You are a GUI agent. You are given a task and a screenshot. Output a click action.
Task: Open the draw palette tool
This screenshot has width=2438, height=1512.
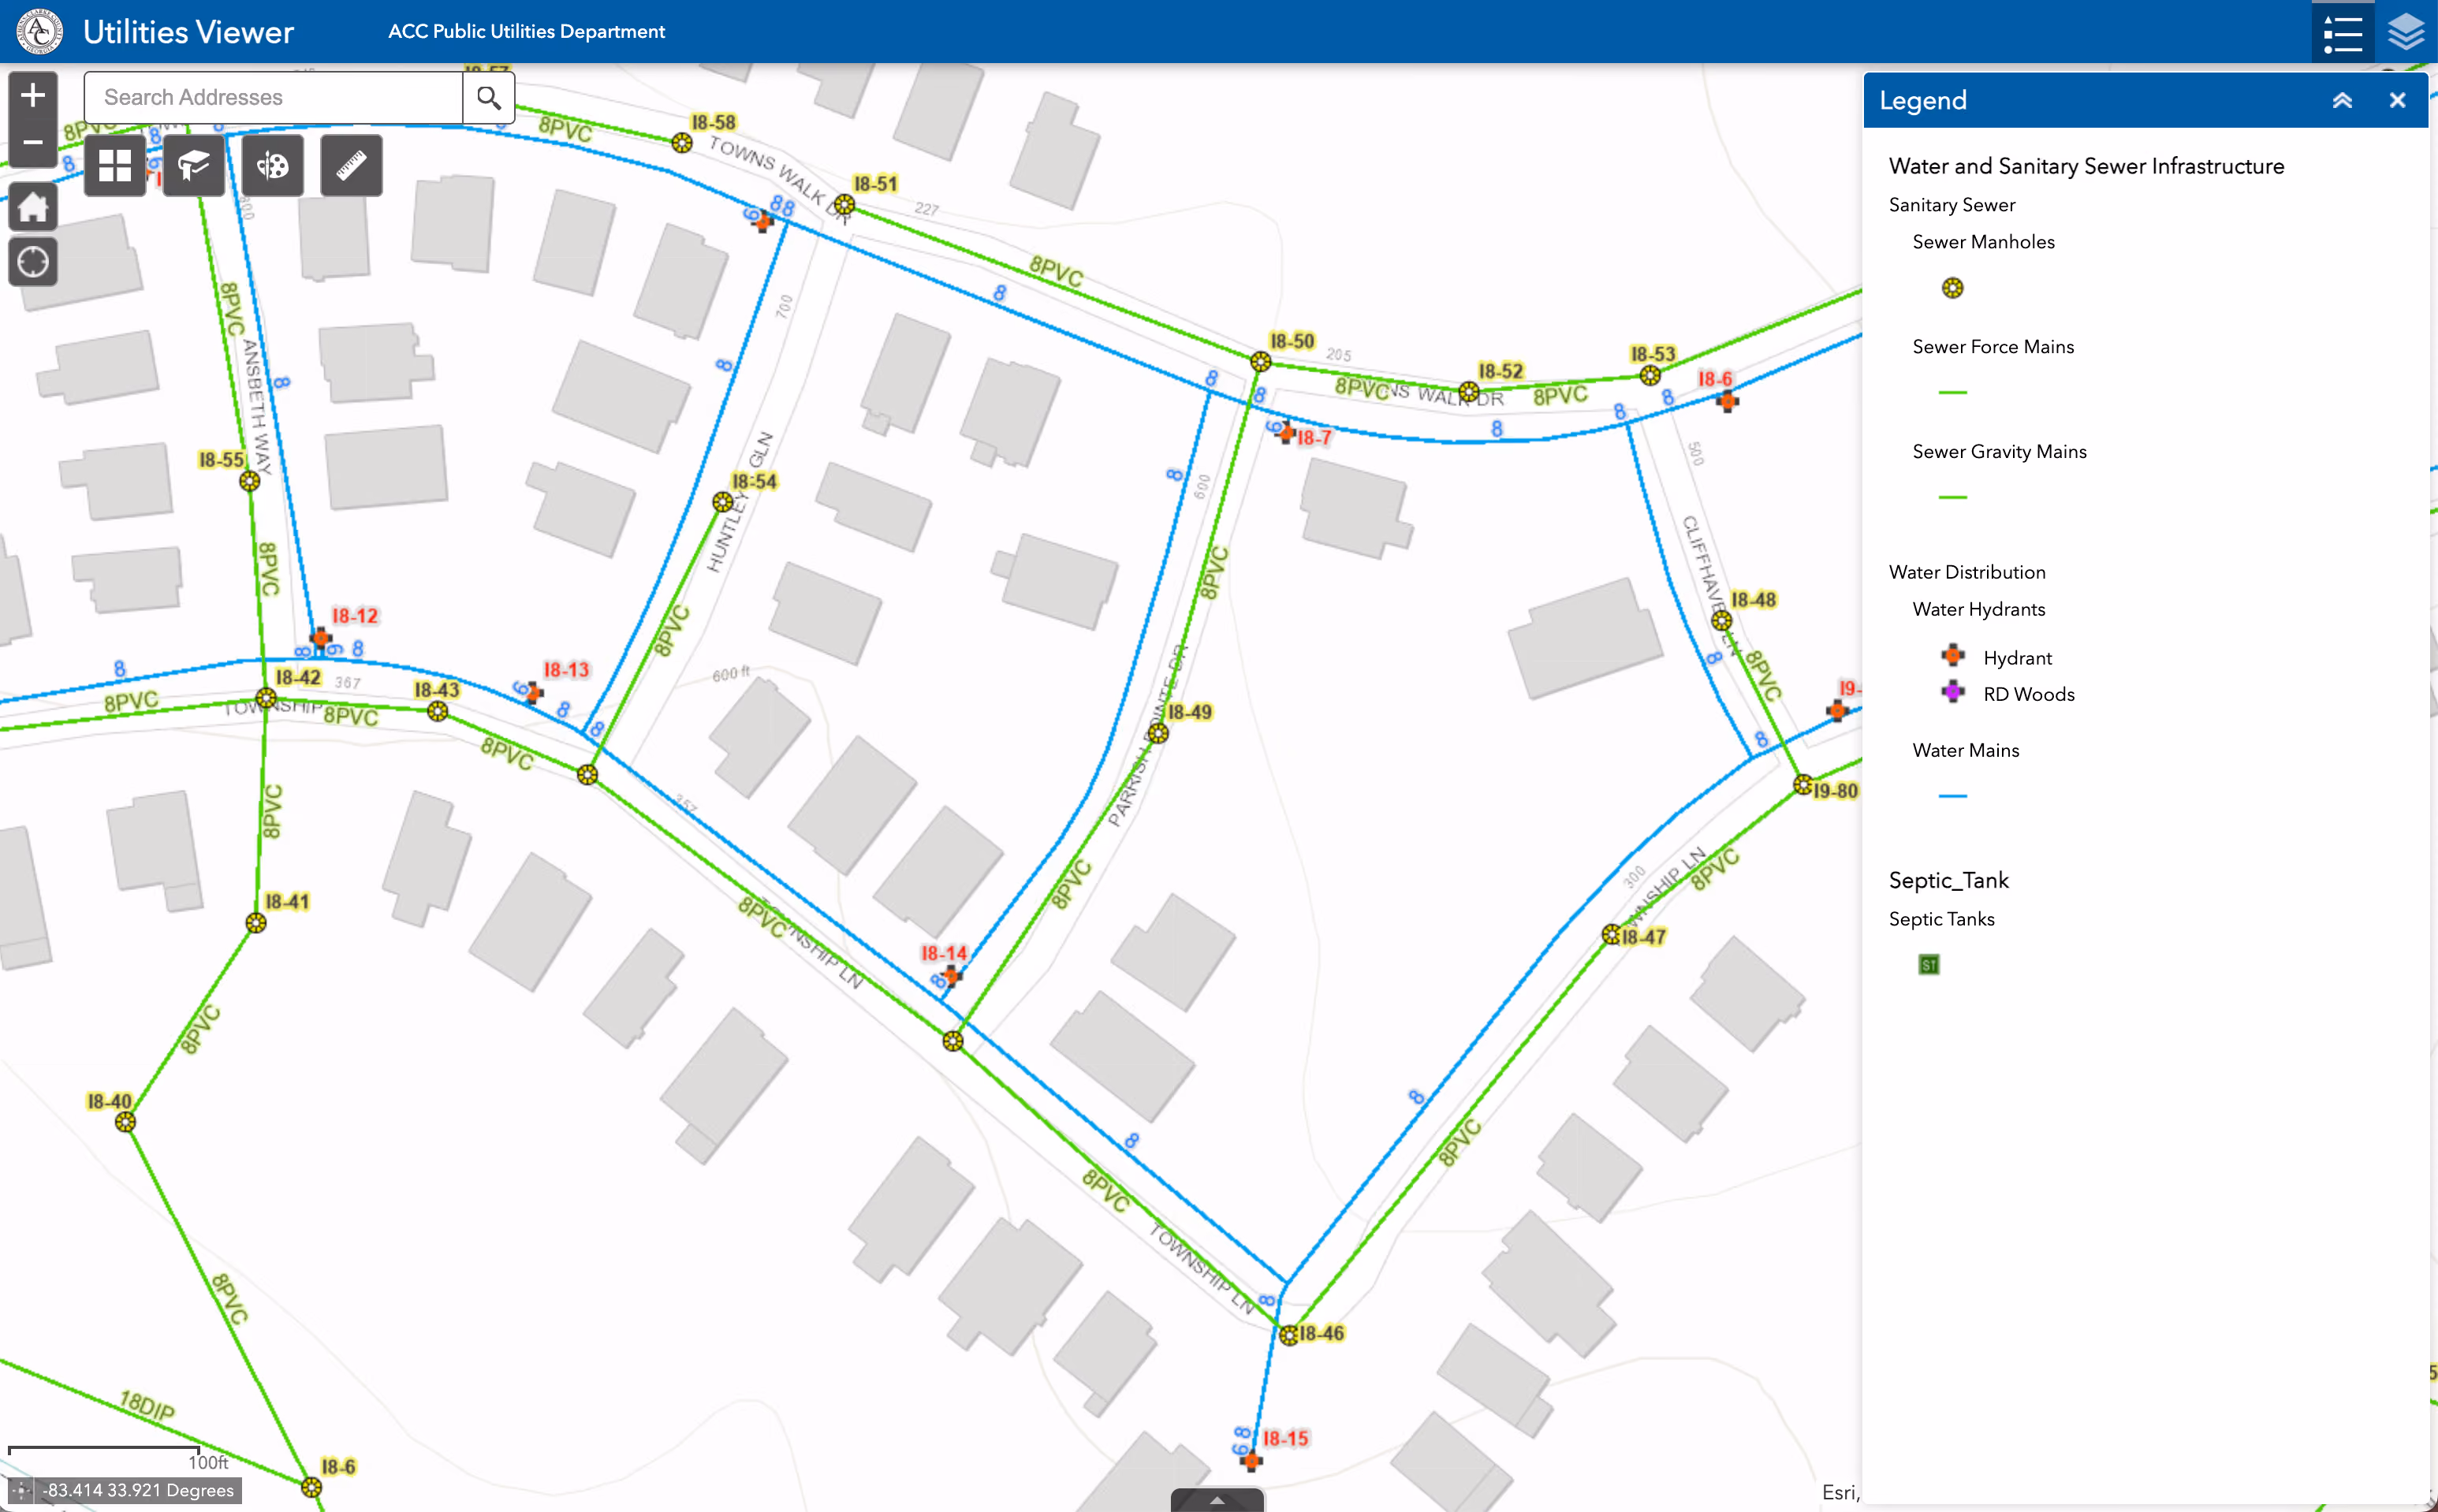pyautogui.click(x=272, y=165)
